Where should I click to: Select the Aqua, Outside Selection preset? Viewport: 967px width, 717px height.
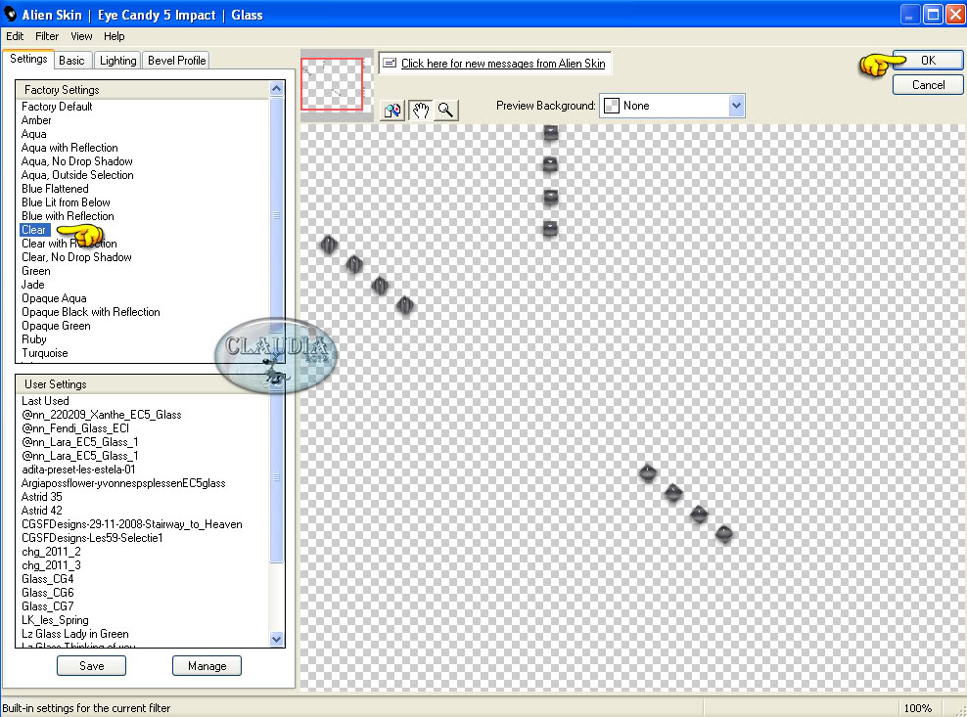click(77, 175)
